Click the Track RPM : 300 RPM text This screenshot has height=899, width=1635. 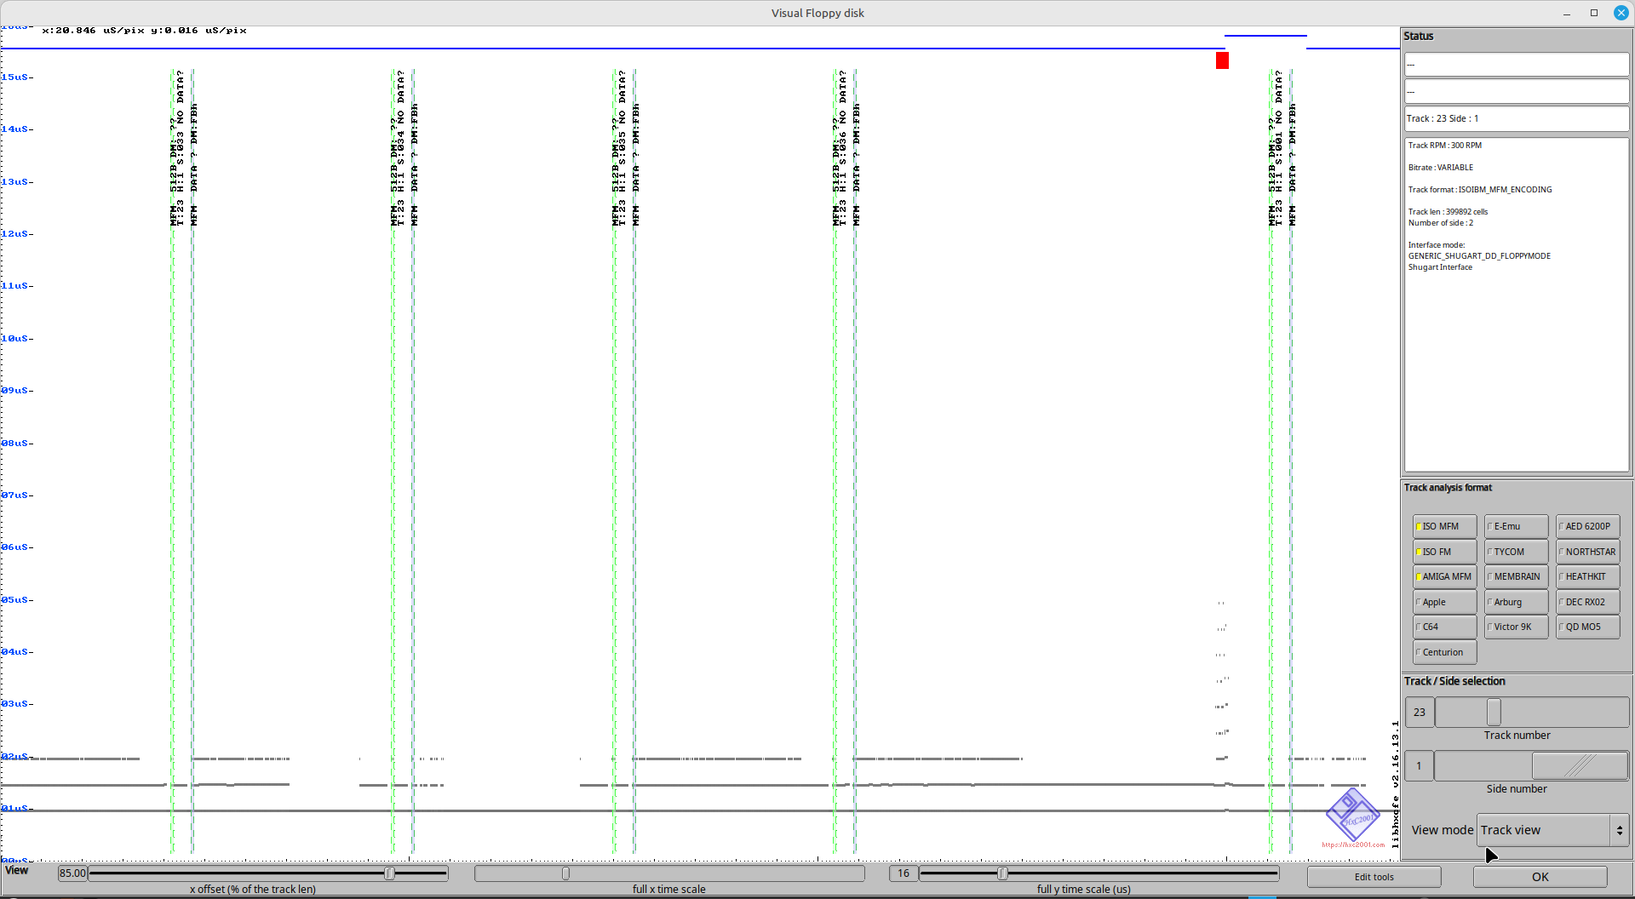(x=1444, y=146)
